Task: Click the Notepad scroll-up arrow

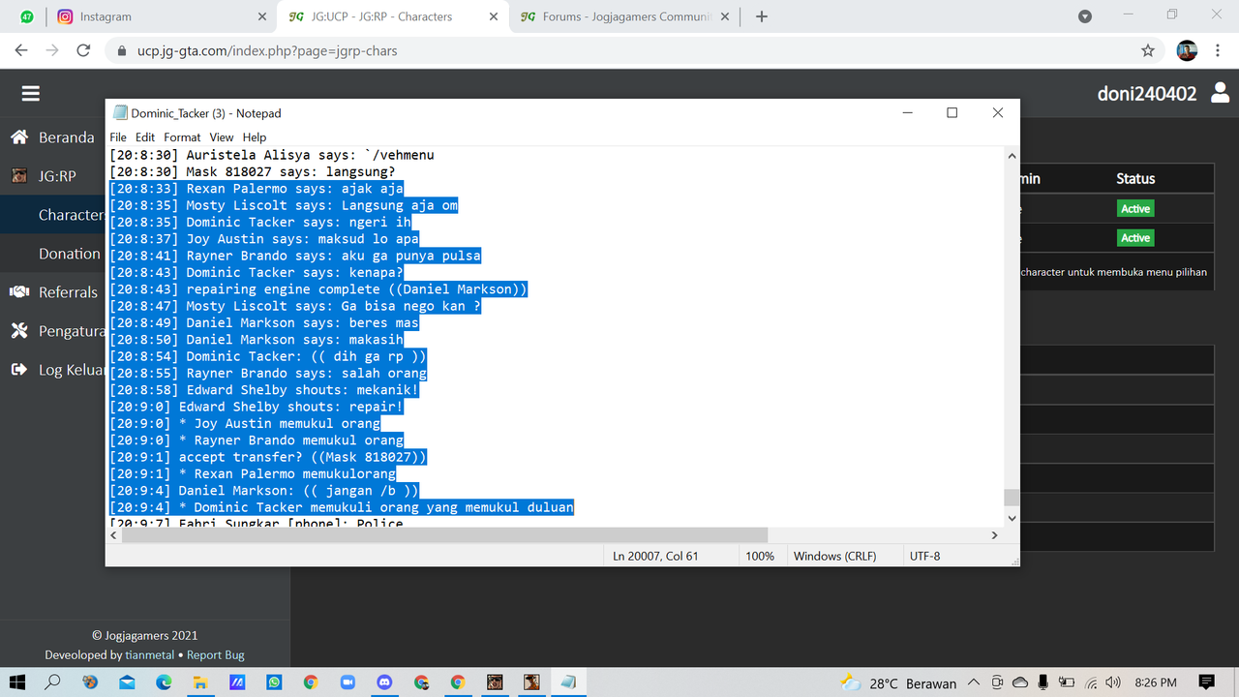Action: pyautogui.click(x=1012, y=156)
